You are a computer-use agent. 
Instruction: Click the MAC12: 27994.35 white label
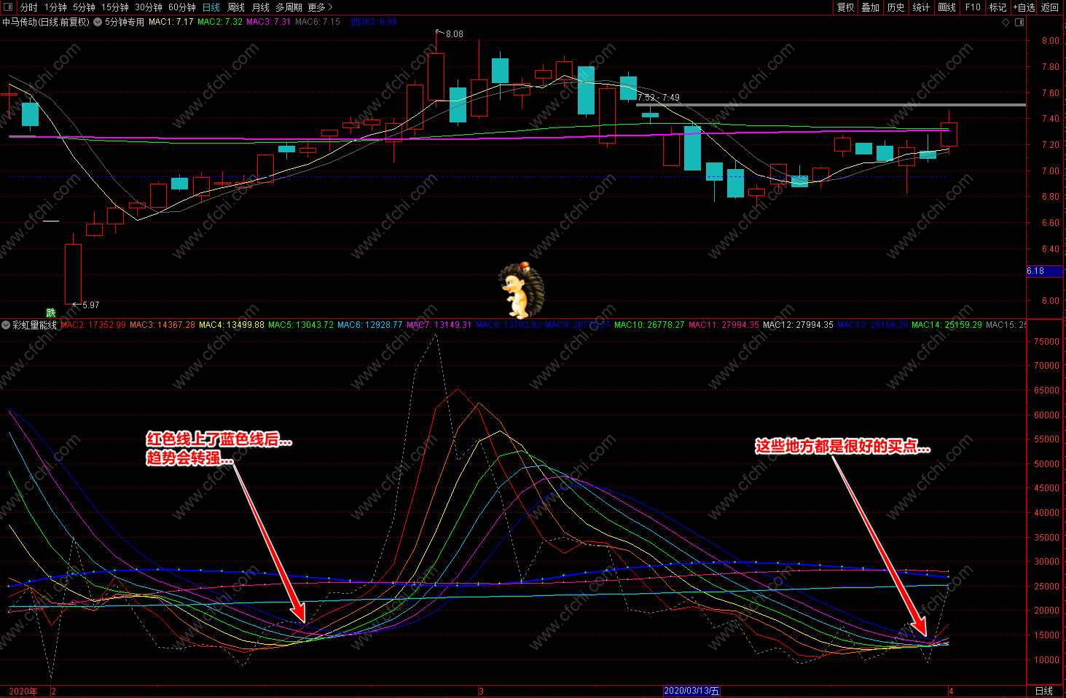pos(798,325)
